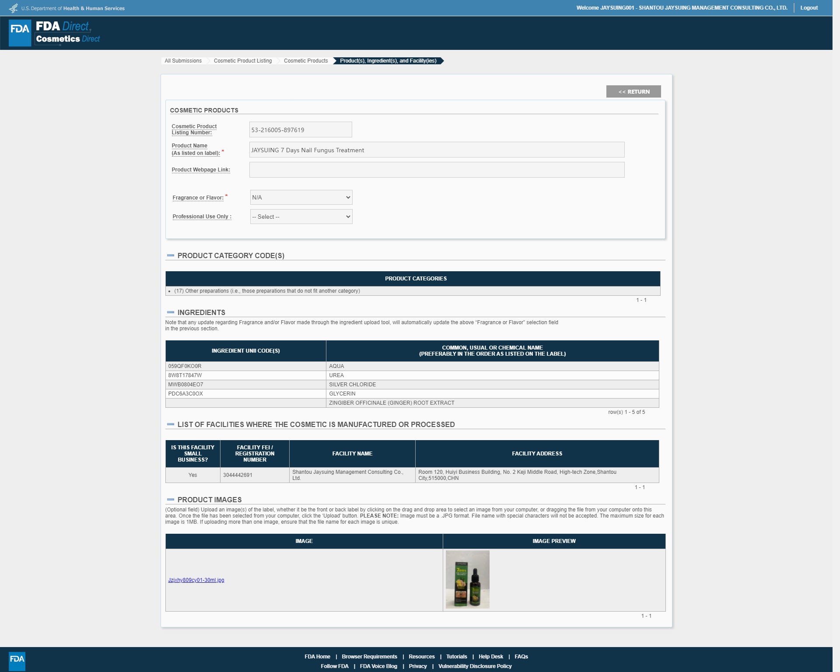Click the Cosmetic Product Listing Number field
Viewport: 840px width, 672px height.
301,129
